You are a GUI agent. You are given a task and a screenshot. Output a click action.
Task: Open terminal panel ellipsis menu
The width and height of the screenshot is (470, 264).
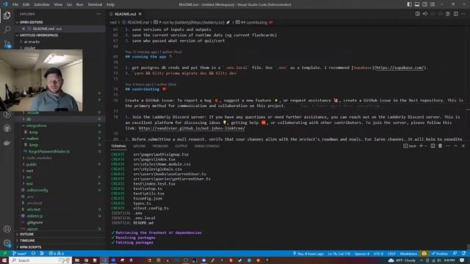tap(448, 146)
